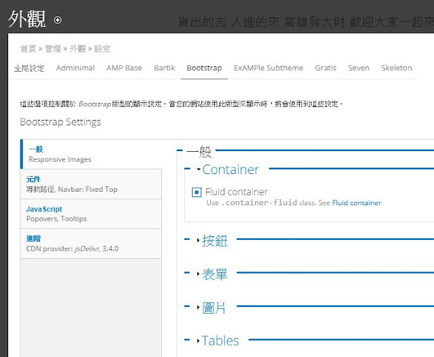Go to 首頁 breadcrumb link
The width and height of the screenshot is (434, 357).
click(28, 49)
